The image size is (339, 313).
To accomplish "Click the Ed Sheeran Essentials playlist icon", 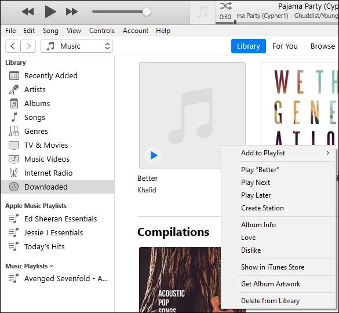I will (14, 219).
